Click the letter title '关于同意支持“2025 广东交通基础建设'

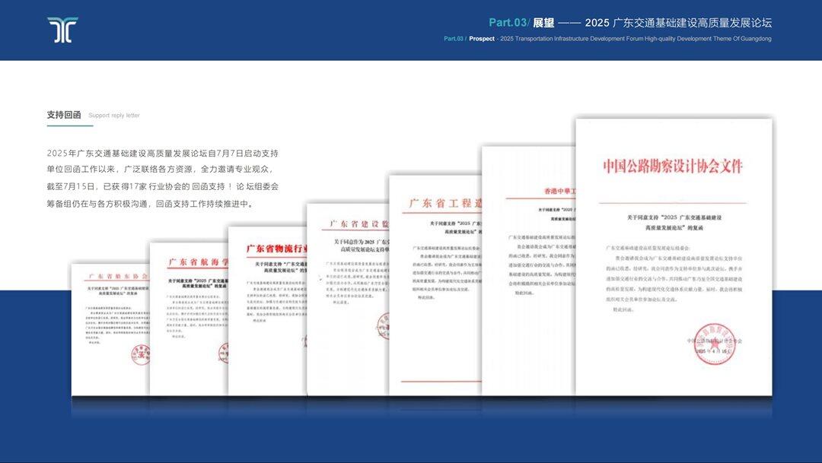674,217
